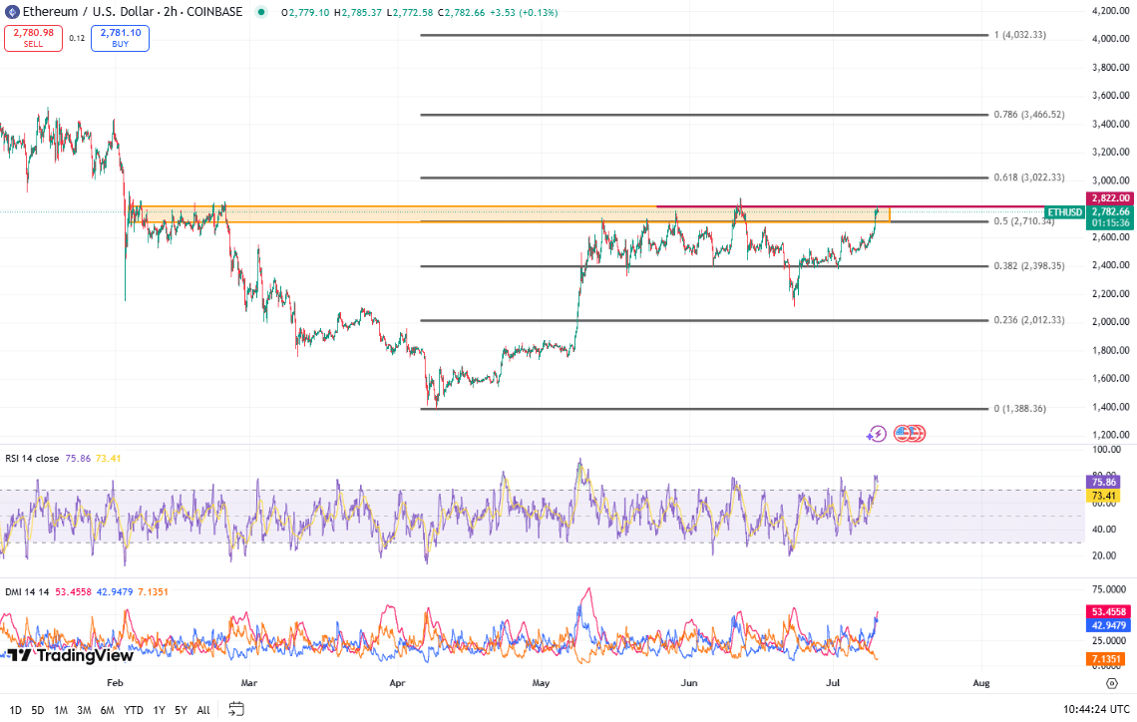Select the 5Y time range

point(181,710)
